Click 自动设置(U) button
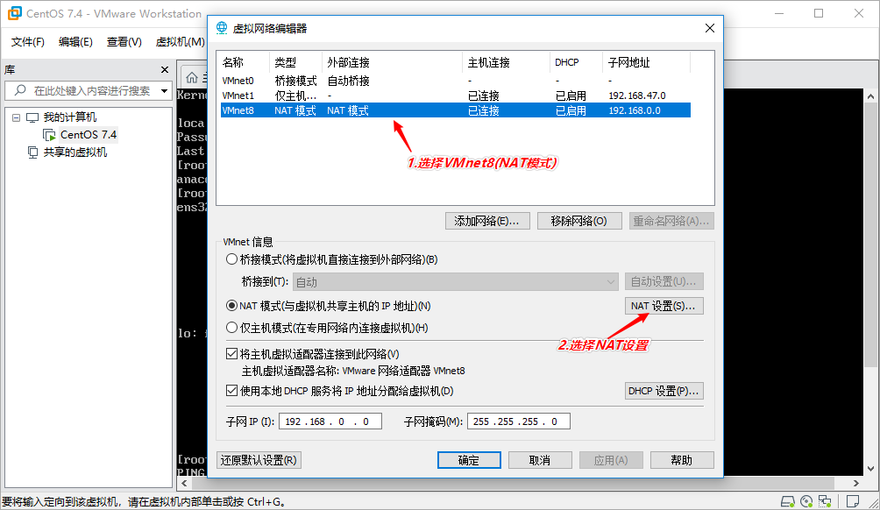 (x=664, y=281)
